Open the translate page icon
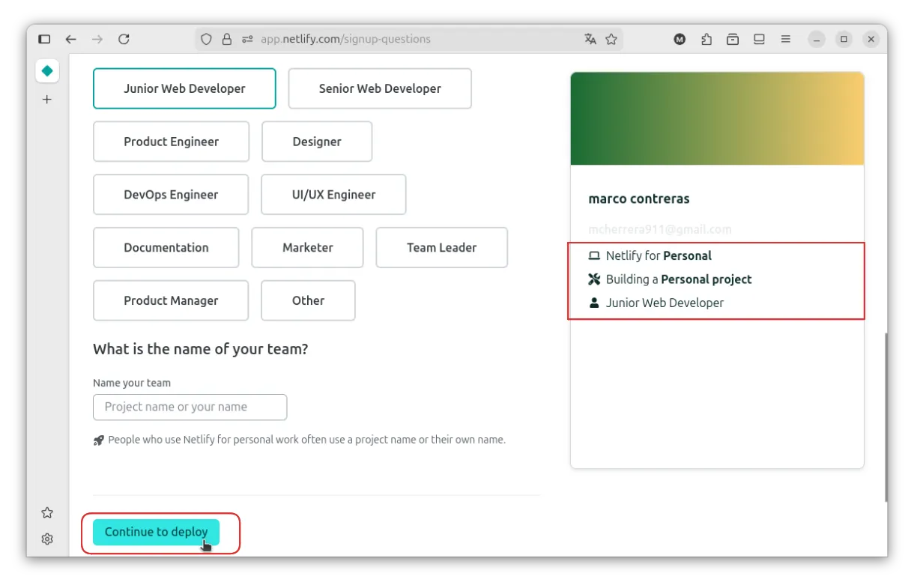Image resolution: width=914 pixels, height=585 pixels. [590, 39]
